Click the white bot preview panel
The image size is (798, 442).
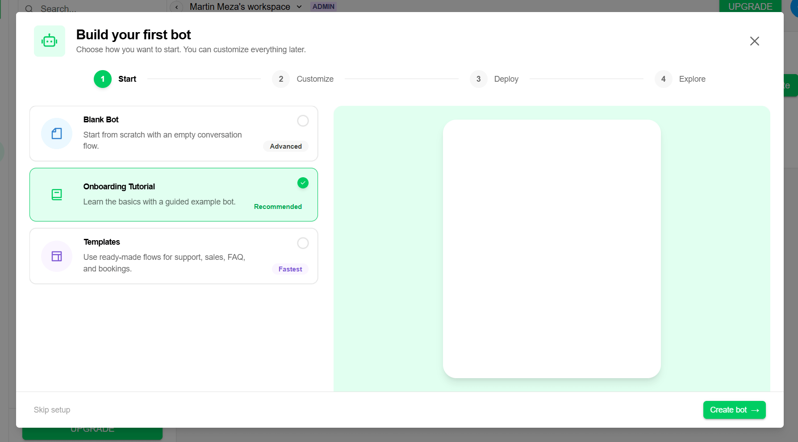pyautogui.click(x=551, y=249)
